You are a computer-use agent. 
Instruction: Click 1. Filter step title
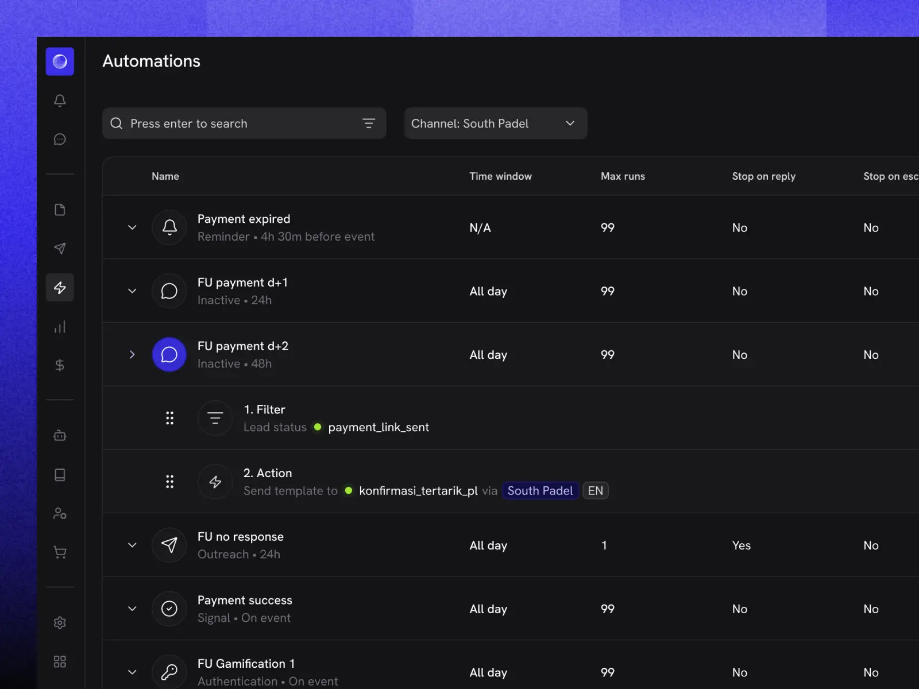click(x=264, y=409)
